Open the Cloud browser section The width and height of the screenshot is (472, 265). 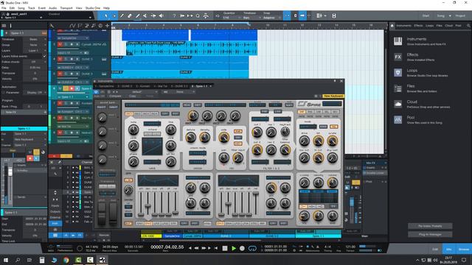pos(421,104)
